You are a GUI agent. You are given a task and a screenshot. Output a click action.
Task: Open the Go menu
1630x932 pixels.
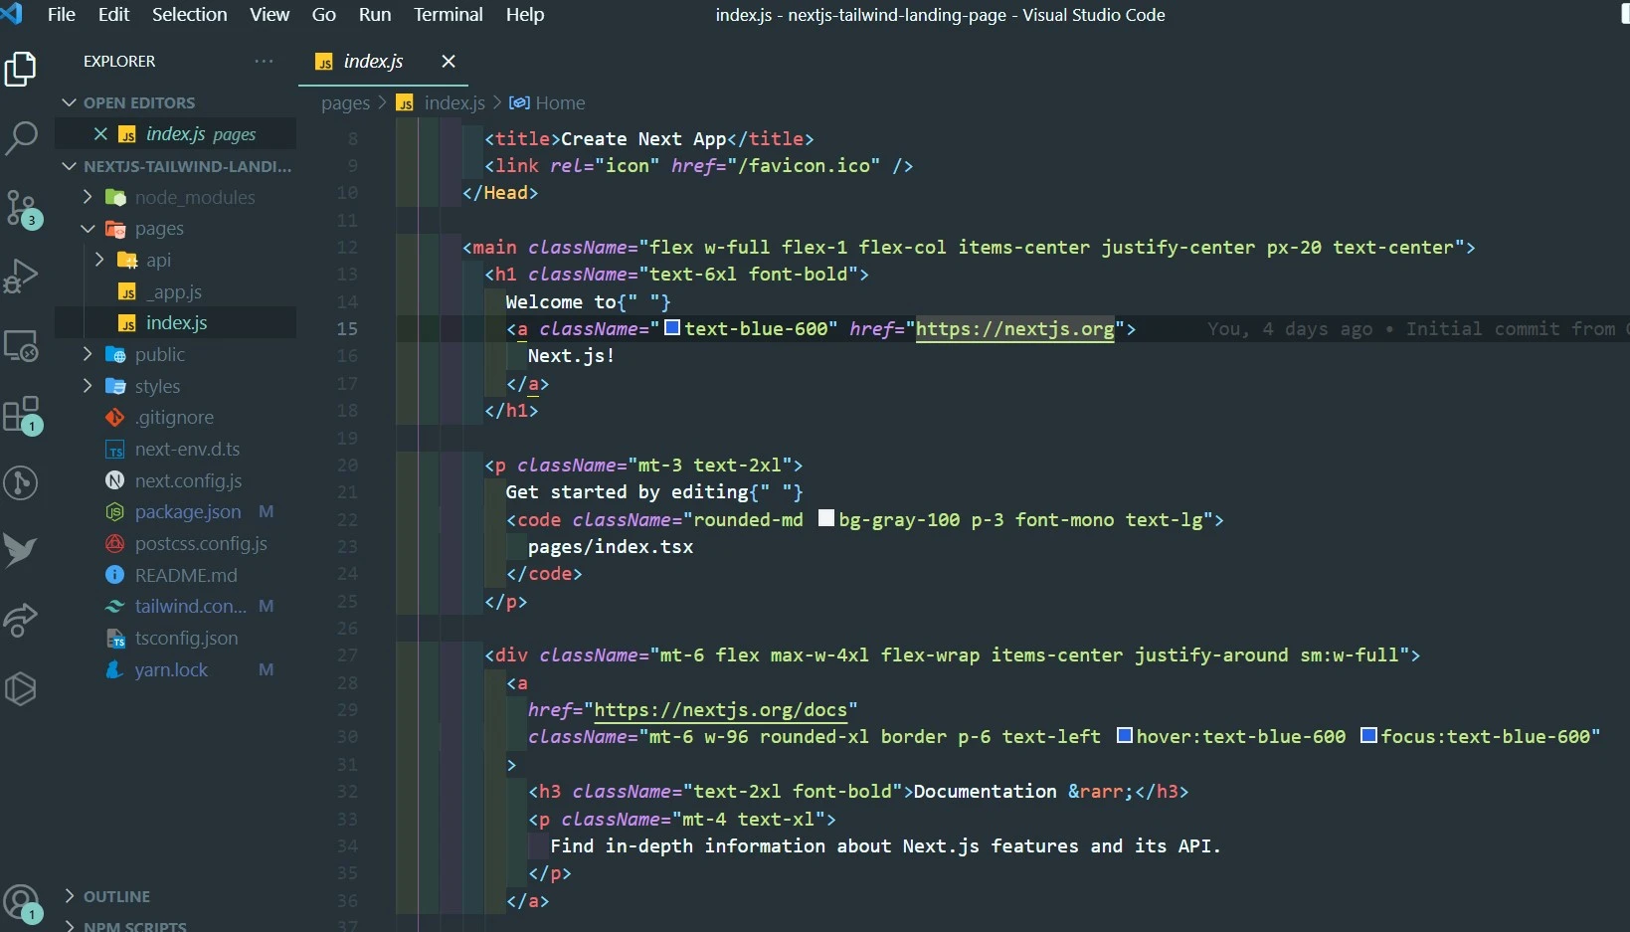tap(324, 15)
